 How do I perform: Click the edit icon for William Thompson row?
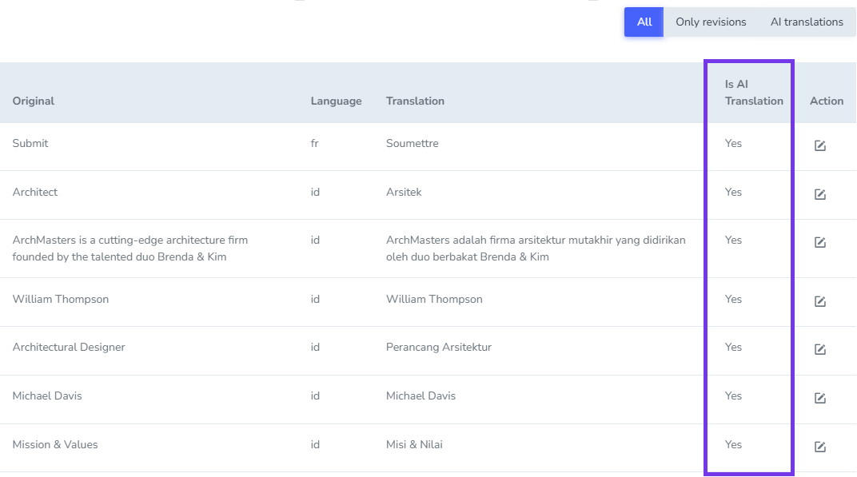(x=819, y=301)
